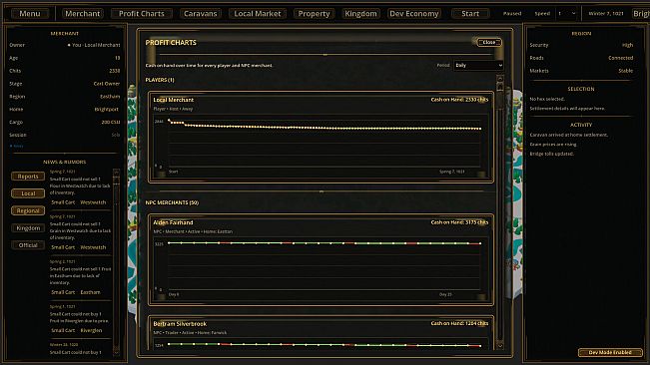Image resolution: width=650 pixels, height=365 pixels.
Task: Click 'Cash on Hand: 3175 chits' text
Action: click(x=459, y=222)
